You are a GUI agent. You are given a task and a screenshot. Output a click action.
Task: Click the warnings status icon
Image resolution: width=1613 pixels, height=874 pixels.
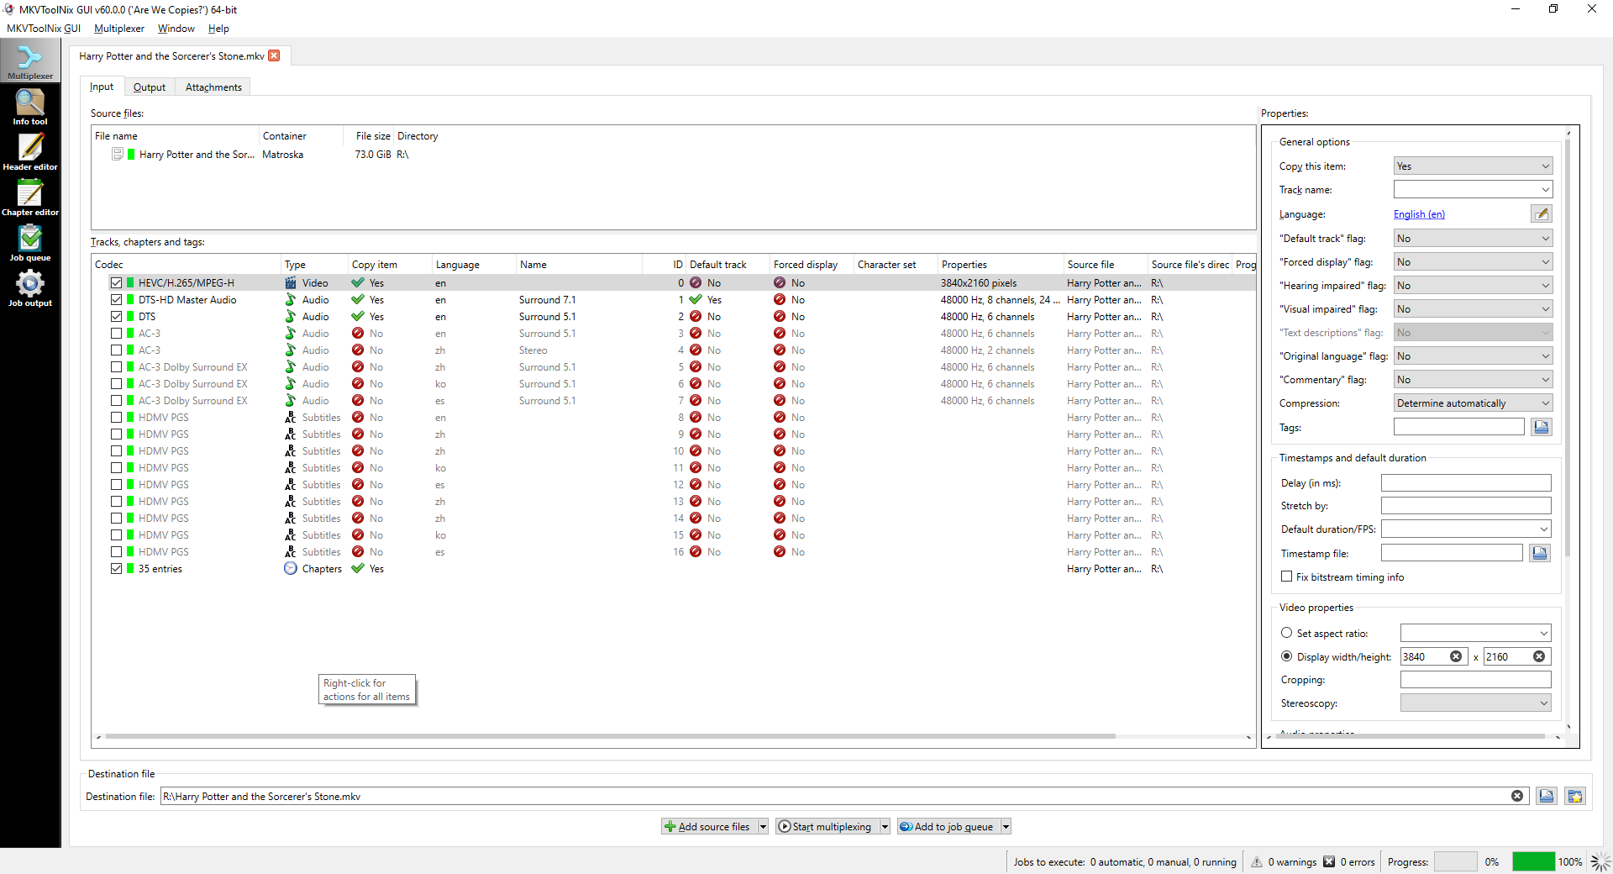click(x=1257, y=861)
